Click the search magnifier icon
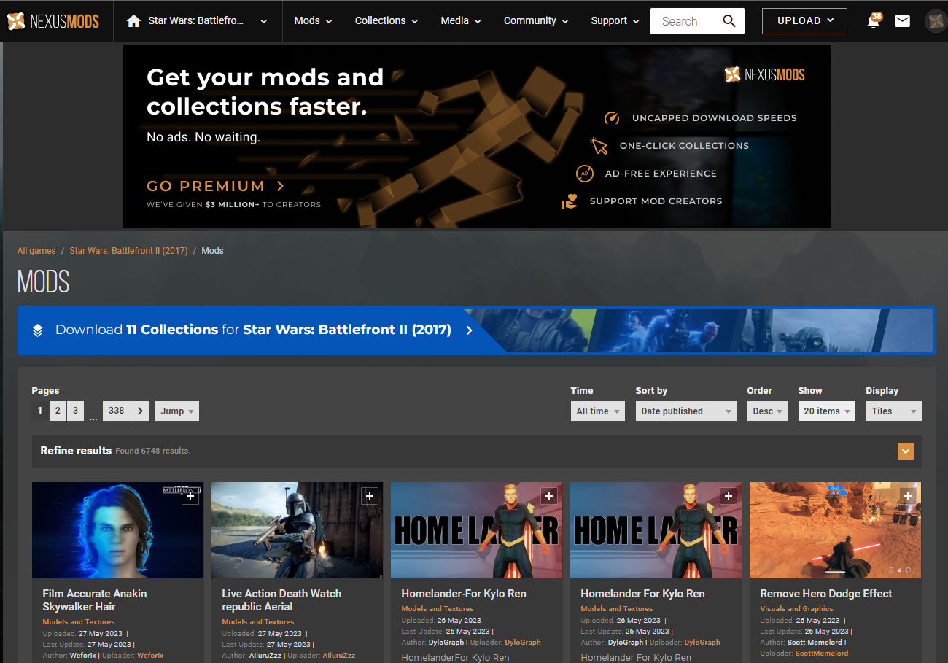The width and height of the screenshot is (948, 663). point(729,21)
